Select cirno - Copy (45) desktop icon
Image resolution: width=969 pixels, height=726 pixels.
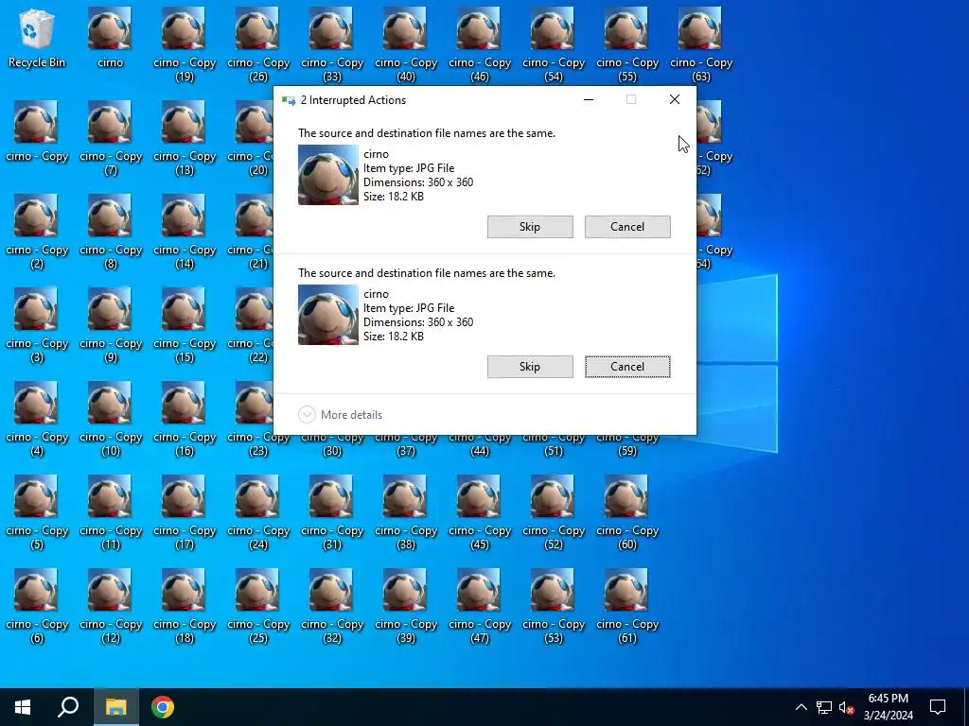click(480, 513)
